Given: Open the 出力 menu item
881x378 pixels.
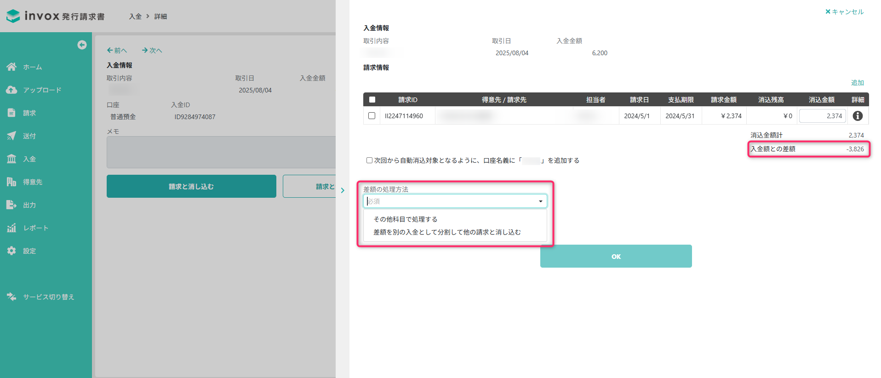Looking at the screenshot, I should coord(29,205).
